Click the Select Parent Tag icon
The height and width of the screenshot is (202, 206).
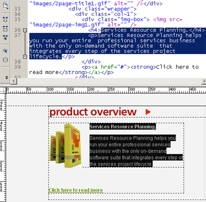click(x=5, y=51)
